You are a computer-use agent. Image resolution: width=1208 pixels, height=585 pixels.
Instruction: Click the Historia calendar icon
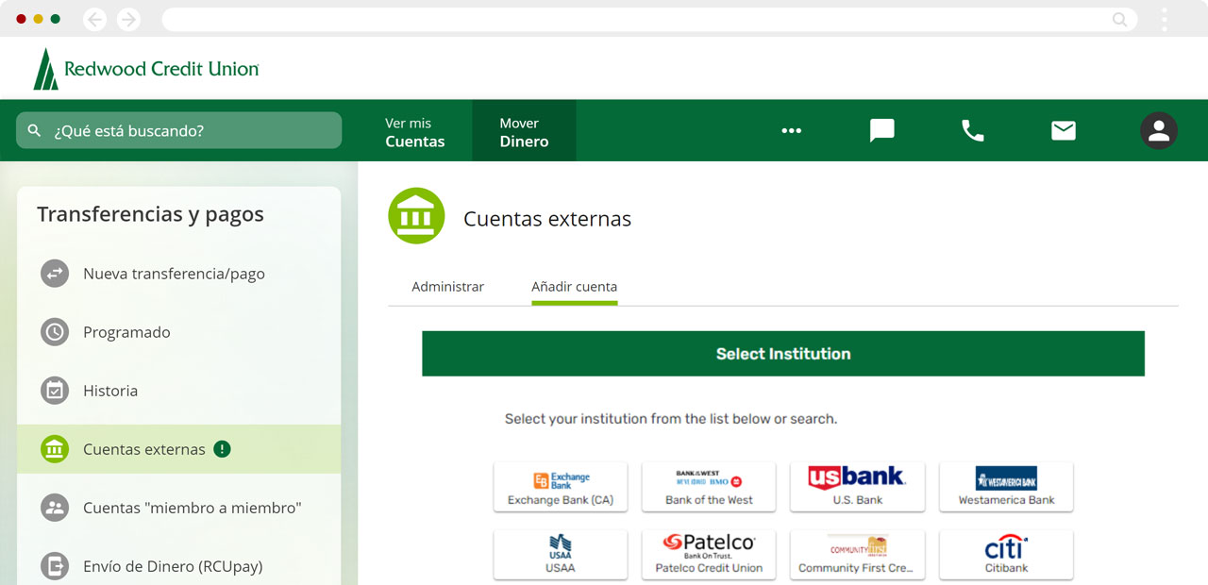point(55,391)
